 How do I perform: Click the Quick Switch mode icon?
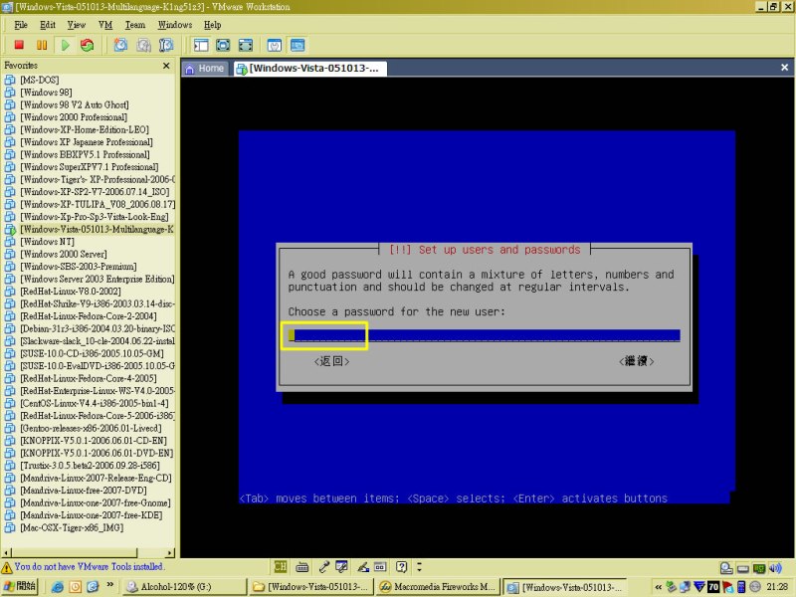[x=245, y=45]
